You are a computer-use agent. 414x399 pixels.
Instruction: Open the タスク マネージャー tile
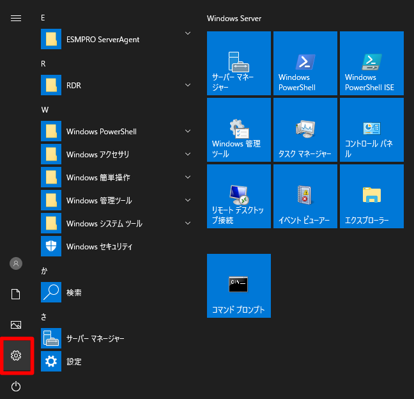[305, 130]
